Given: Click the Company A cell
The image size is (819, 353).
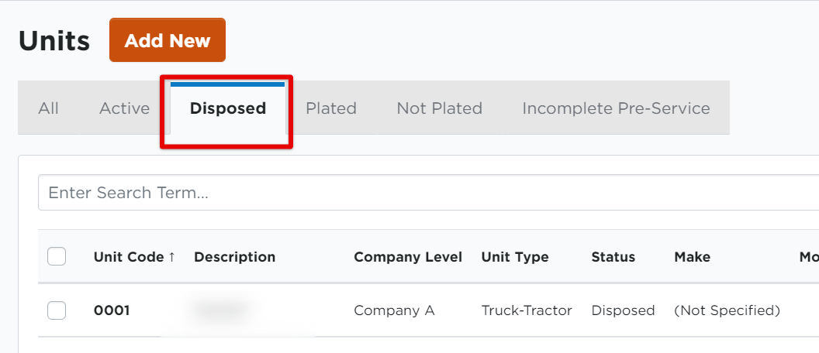Looking at the screenshot, I should coord(394,310).
